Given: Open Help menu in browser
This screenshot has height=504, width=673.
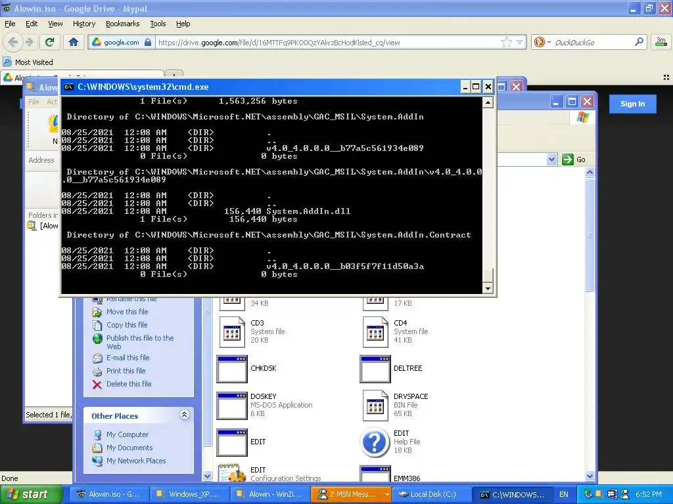Looking at the screenshot, I should tap(183, 24).
